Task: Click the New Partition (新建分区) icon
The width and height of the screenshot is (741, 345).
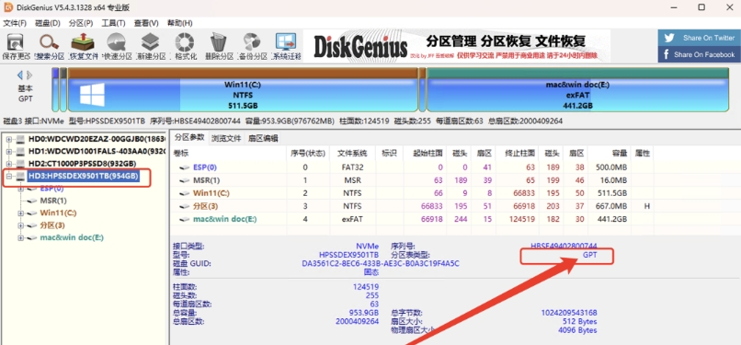Action: click(x=151, y=46)
